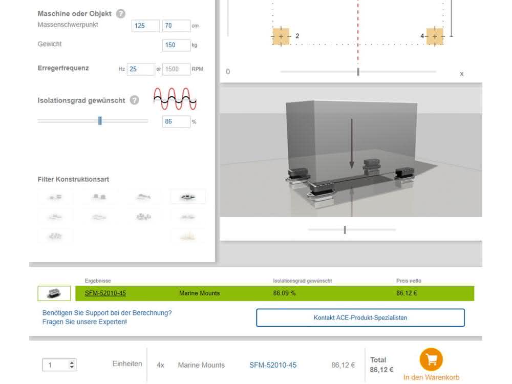Viewport: 512px width, 384px height.
Task: Click the Filter Konstruktionsart heading
Action: pos(73,179)
